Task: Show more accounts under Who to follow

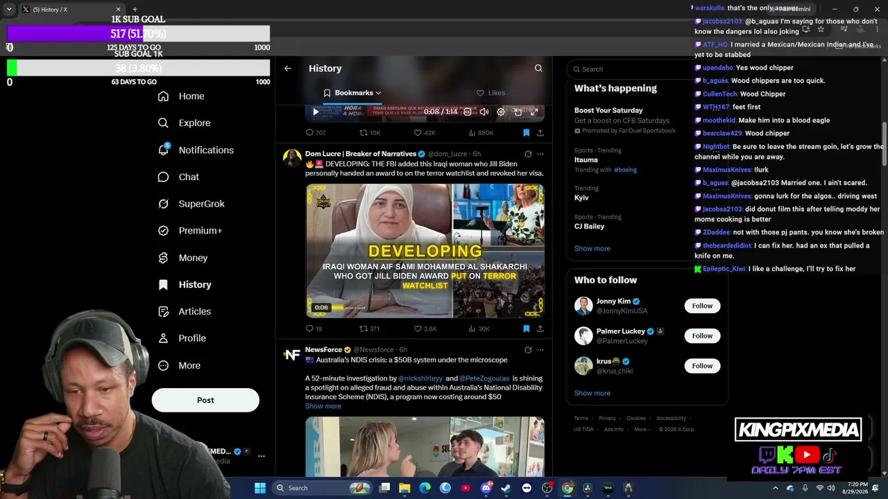Action: click(x=592, y=393)
